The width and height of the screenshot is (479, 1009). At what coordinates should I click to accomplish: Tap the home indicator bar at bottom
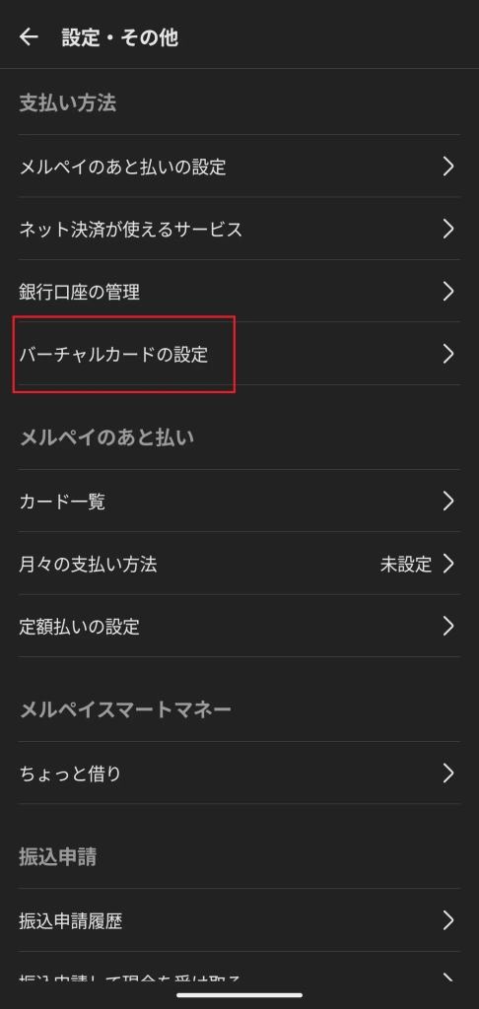239,995
